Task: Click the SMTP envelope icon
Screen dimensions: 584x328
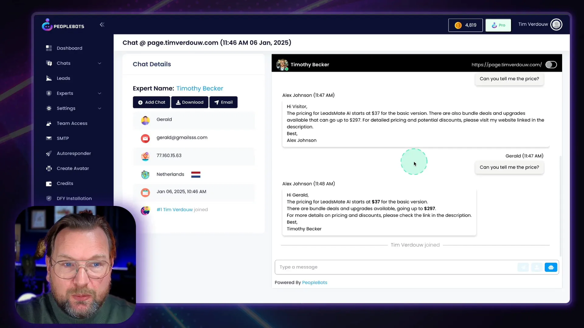Action: click(x=49, y=138)
